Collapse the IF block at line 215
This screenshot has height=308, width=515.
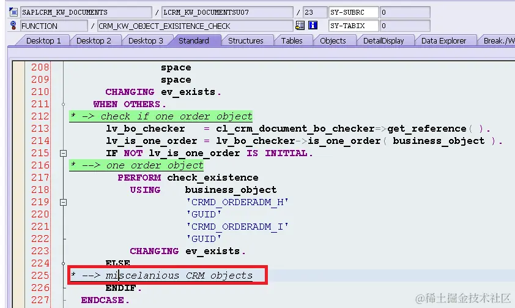pos(64,153)
